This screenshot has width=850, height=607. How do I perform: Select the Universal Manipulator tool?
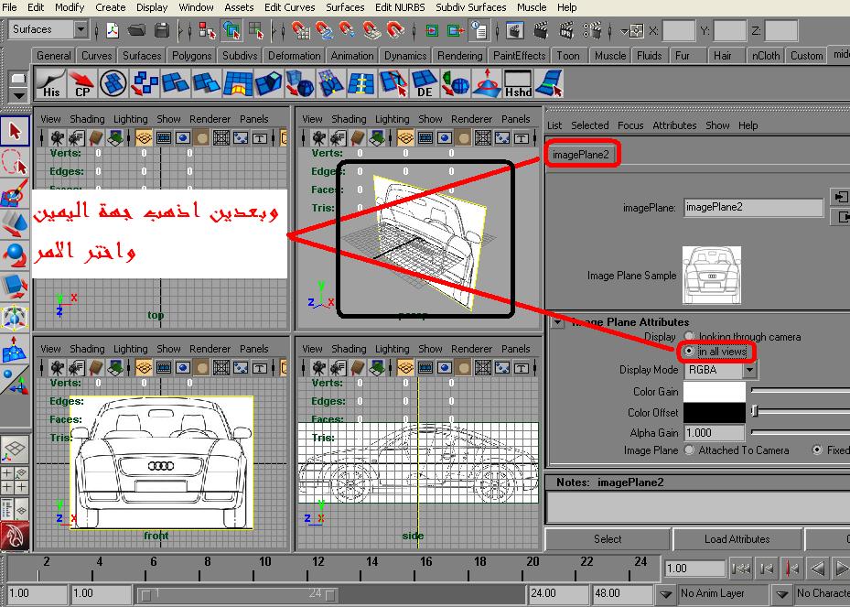[15, 317]
